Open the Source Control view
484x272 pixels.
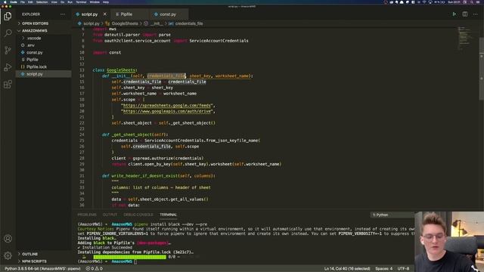(x=8, y=50)
